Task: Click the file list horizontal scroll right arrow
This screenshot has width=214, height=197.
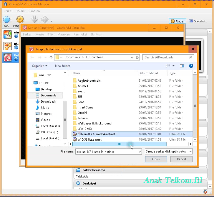Action: (190, 144)
